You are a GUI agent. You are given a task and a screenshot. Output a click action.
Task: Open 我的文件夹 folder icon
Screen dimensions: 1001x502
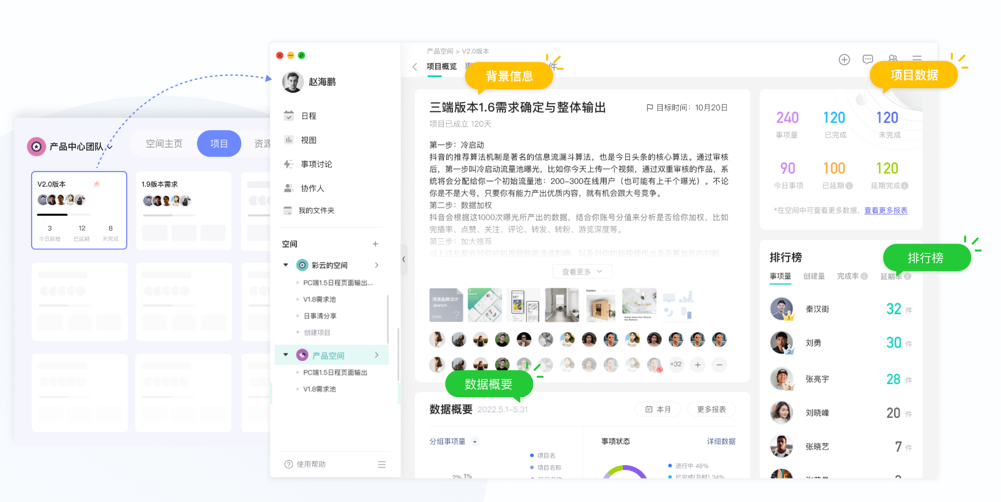click(288, 211)
